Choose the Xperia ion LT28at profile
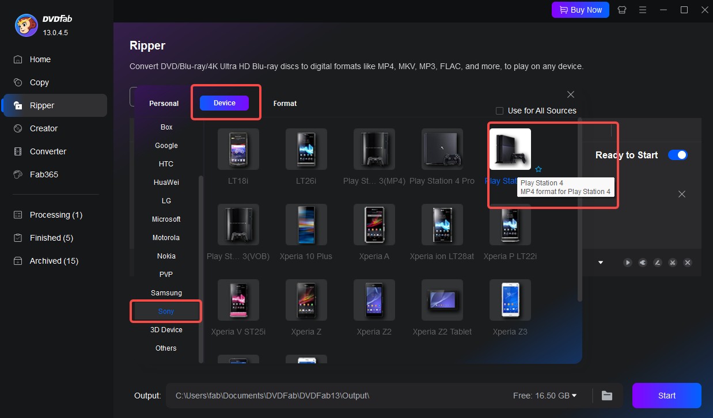 [442, 225]
